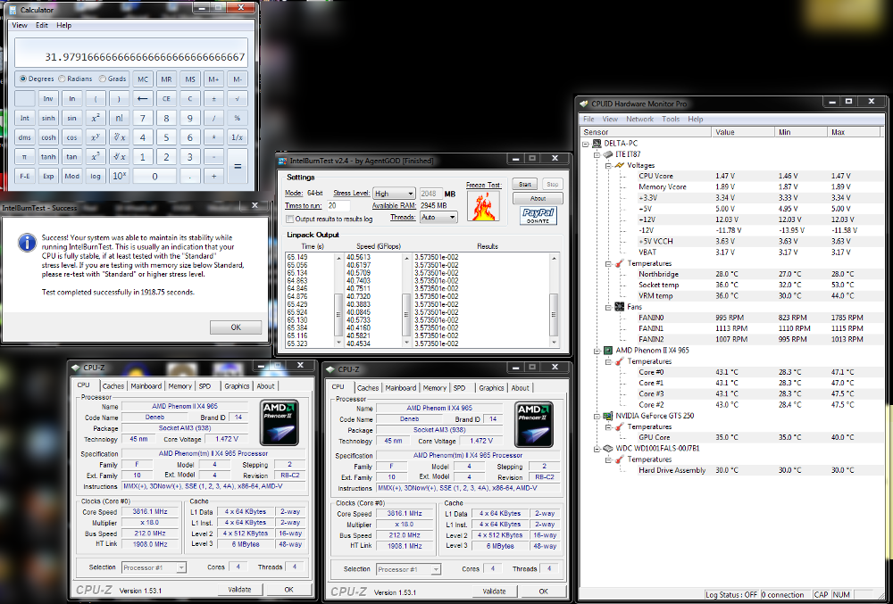This screenshot has width=893, height=604.
Task: Click the AMD Phenom II X4 965 processor icon
Action: [608, 351]
